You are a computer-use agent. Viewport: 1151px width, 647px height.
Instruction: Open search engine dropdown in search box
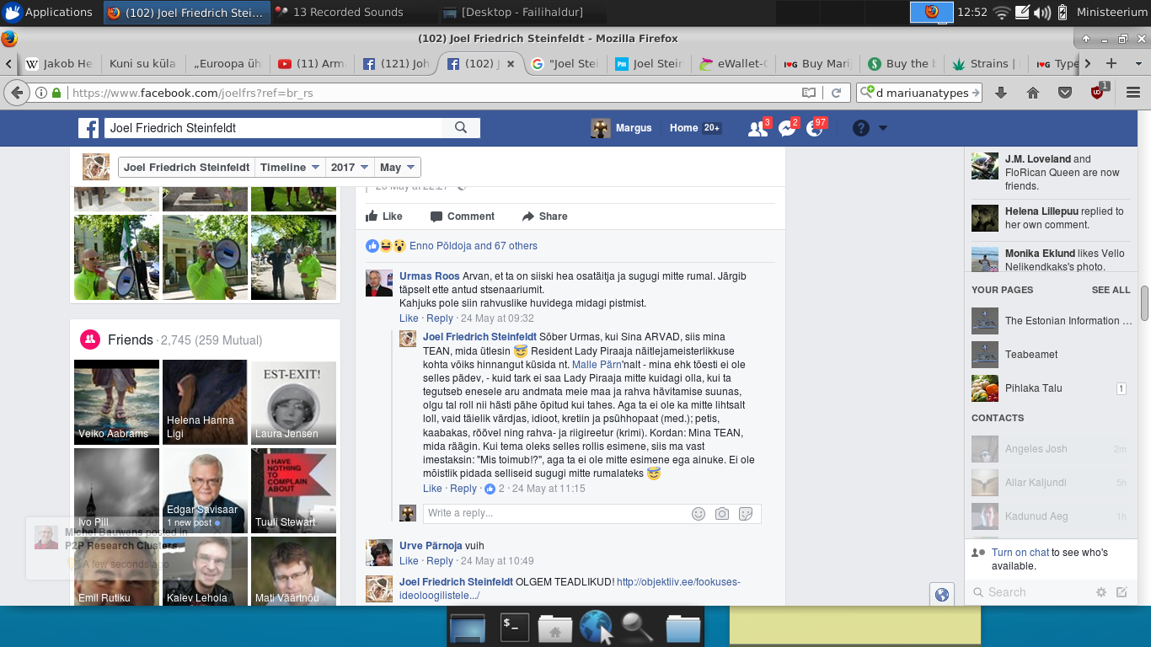867,93
